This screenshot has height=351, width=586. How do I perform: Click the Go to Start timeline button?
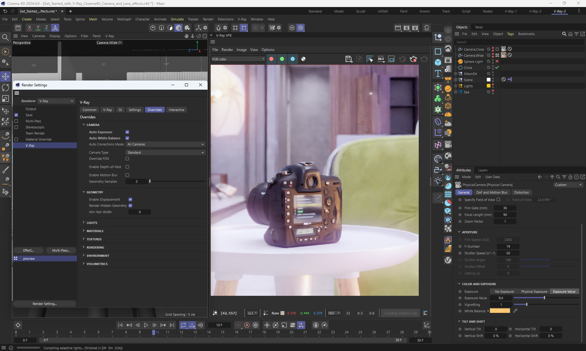pos(120,325)
